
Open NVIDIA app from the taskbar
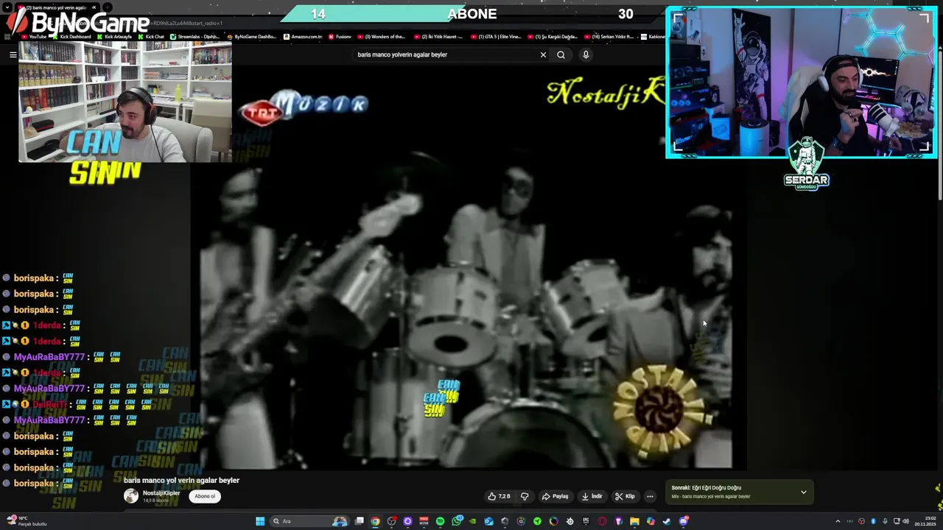coord(472,521)
